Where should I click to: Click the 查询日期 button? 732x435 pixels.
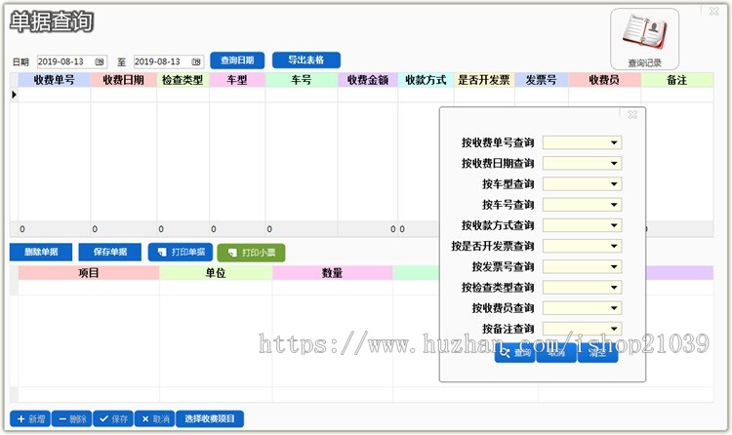coord(237,60)
